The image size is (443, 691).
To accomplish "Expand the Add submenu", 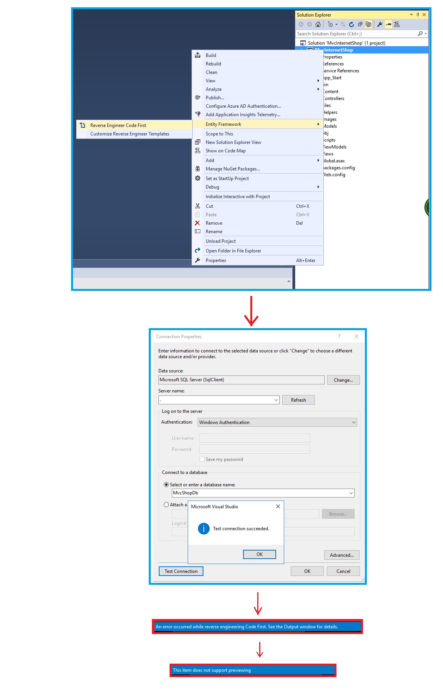I will (x=318, y=160).
